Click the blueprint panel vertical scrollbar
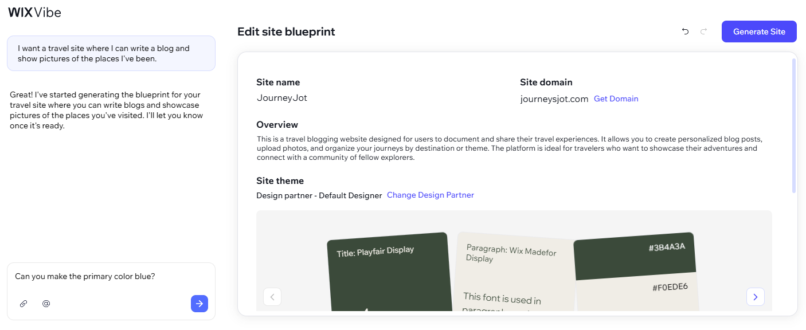 pyautogui.click(x=794, y=125)
